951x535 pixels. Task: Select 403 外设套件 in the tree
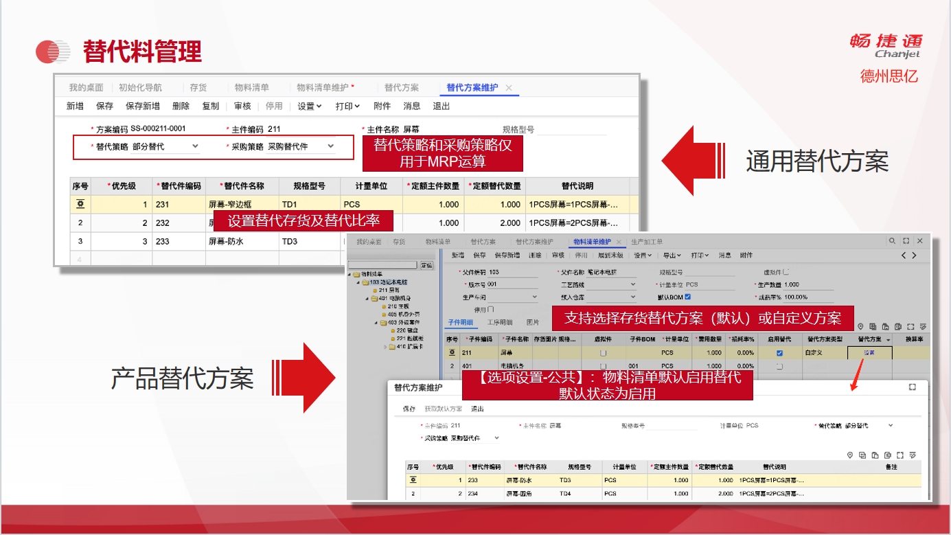[405, 322]
